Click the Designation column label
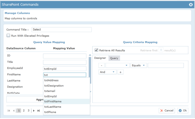The image size is (195, 119). click(x=15, y=87)
